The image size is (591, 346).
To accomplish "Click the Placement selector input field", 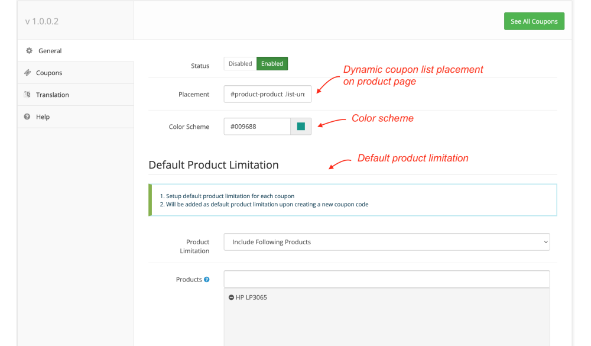I will 267,94.
